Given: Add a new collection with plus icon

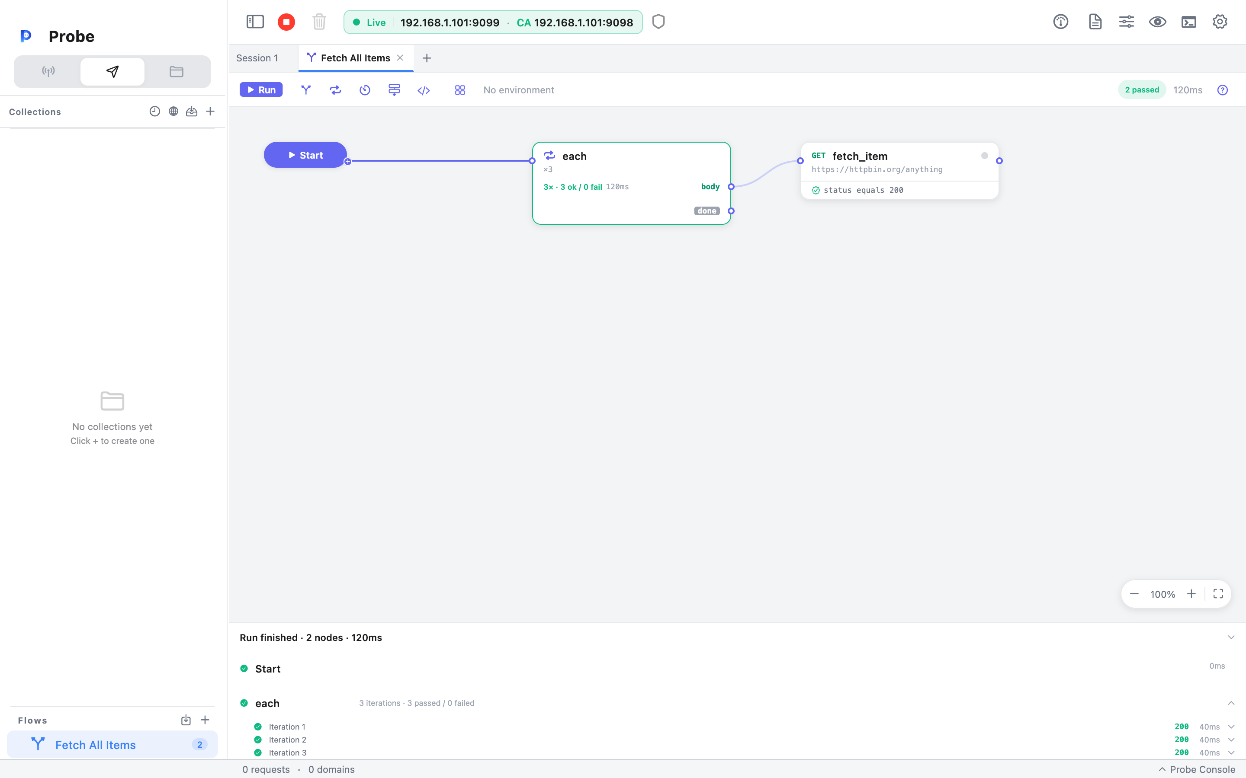Looking at the screenshot, I should (210, 111).
